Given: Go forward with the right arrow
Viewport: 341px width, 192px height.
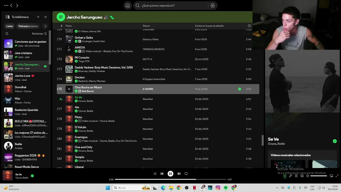Looking at the screenshot, I should pyautogui.click(x=17, y=5).
